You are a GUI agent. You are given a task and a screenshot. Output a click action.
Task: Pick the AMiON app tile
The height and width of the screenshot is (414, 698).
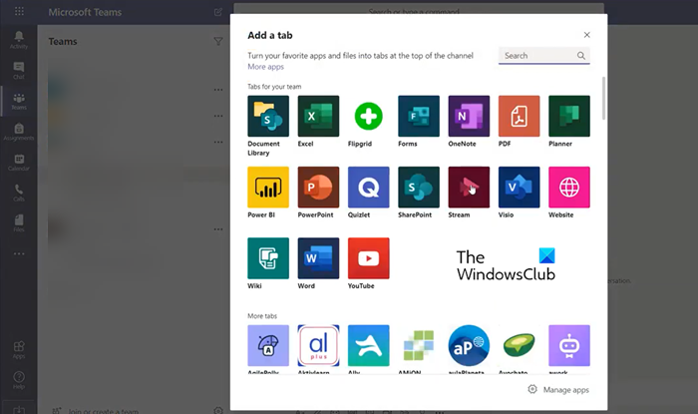coord(419,345)
